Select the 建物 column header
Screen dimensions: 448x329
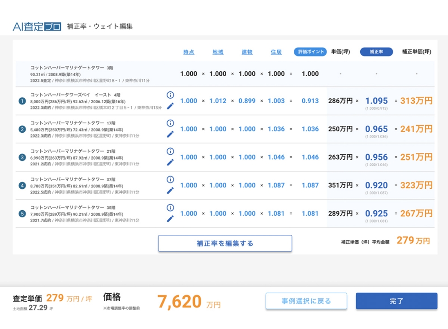click(247, 52)
